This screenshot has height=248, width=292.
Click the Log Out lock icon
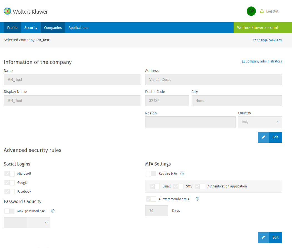tap(262, 11)
